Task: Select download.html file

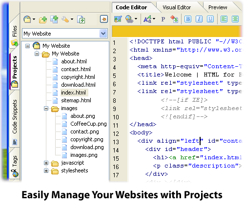Action: (78, 85)
